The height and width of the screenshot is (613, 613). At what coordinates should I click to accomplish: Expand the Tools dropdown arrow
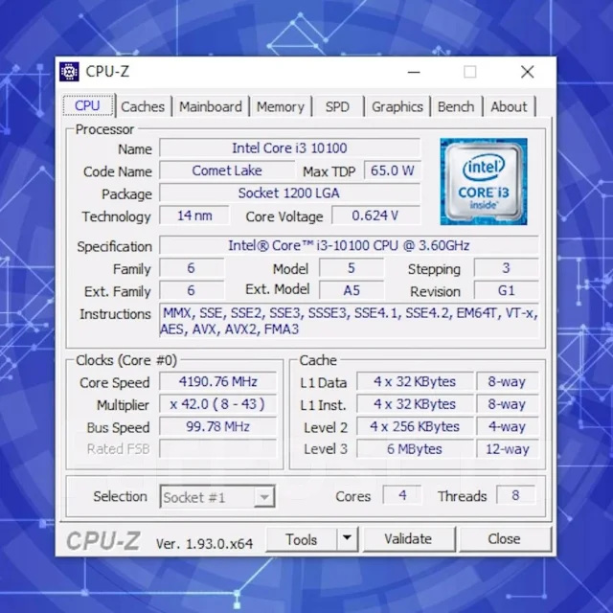[347, 539]
